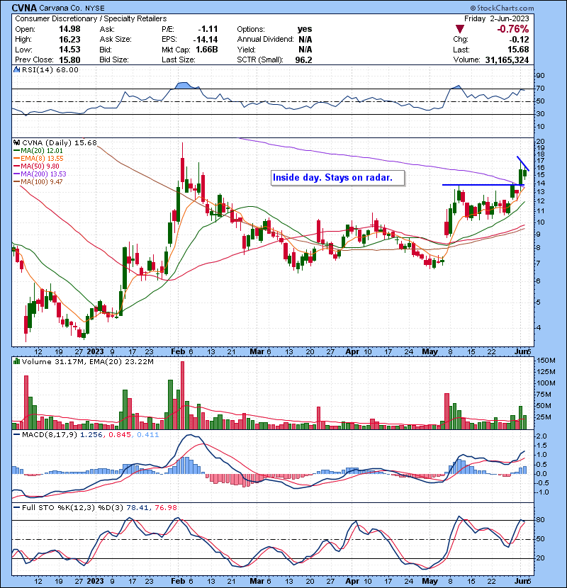Click the StockCharts.com watermark label
Image resolution: width=567 pixels, height=588 pixels.
coord(502,8)
